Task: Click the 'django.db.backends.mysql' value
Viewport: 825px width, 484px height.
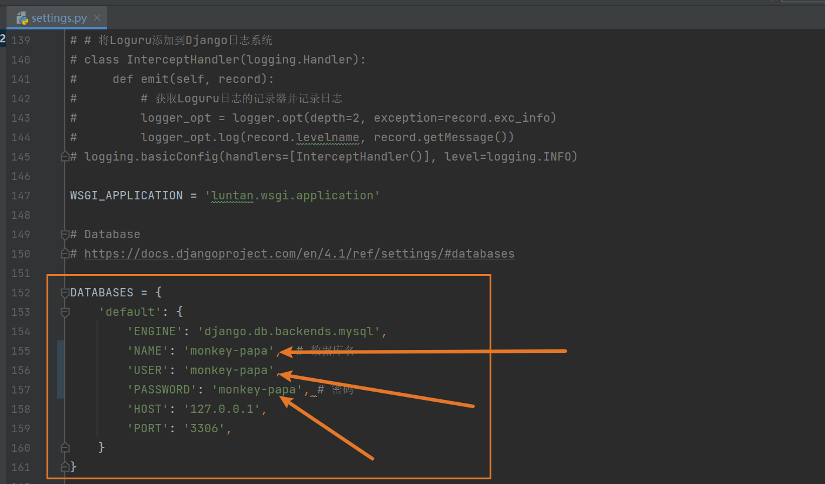Action: [289, 332]
